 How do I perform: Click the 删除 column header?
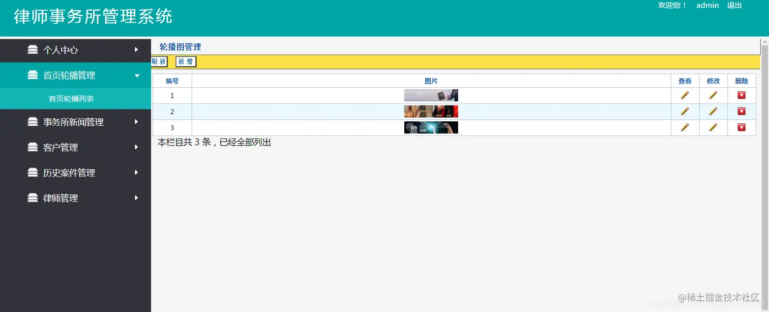click(742, 81)
